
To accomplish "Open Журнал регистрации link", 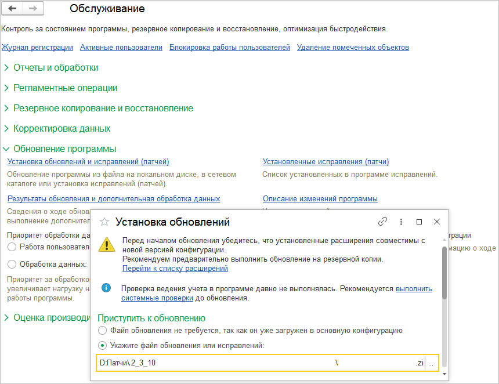I will [37, 48].
